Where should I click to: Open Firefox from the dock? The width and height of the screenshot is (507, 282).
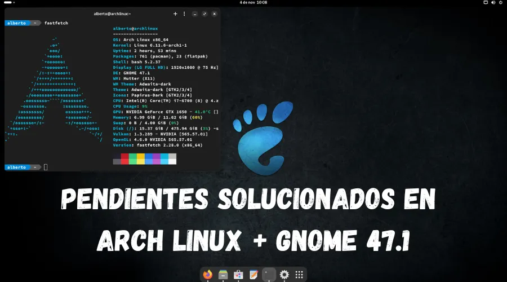tap(207, 275)
